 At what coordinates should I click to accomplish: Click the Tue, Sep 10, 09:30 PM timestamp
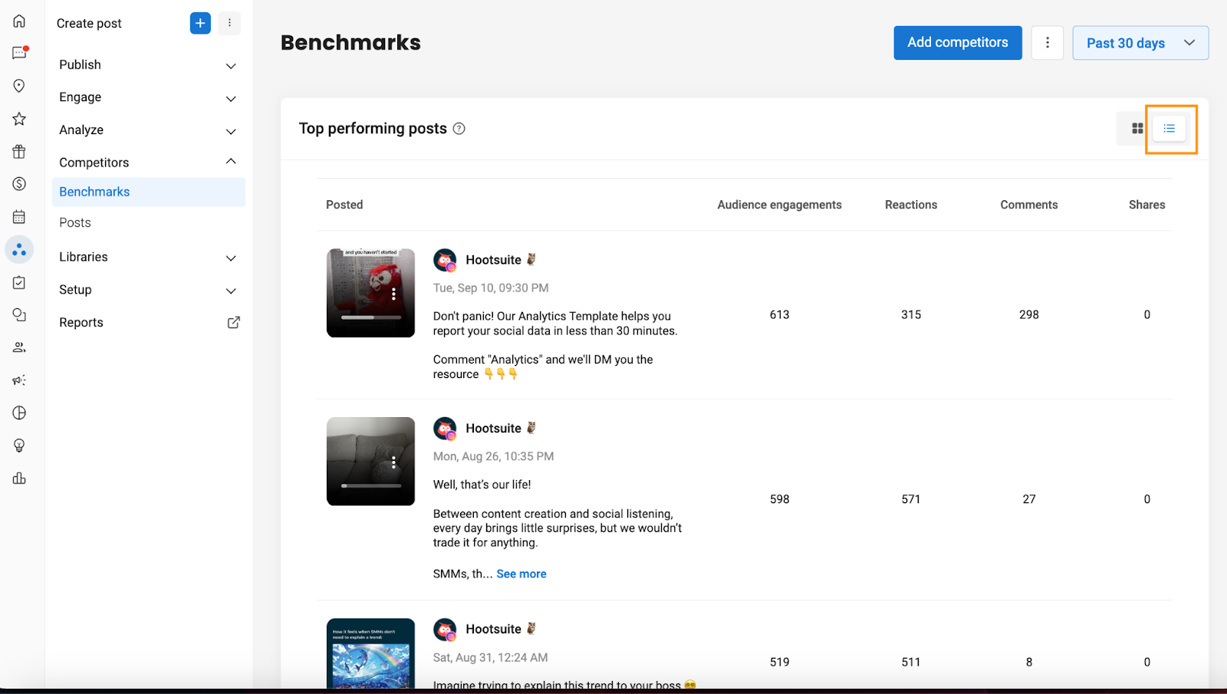tap(491, 288)
